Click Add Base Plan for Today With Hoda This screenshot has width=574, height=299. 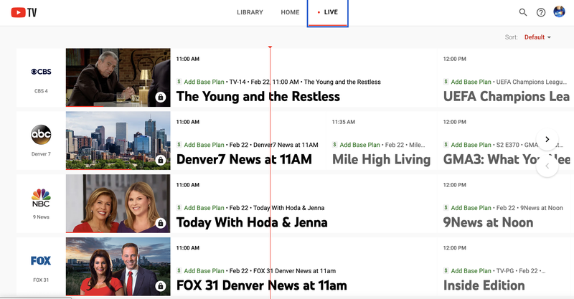coord(204,208)
